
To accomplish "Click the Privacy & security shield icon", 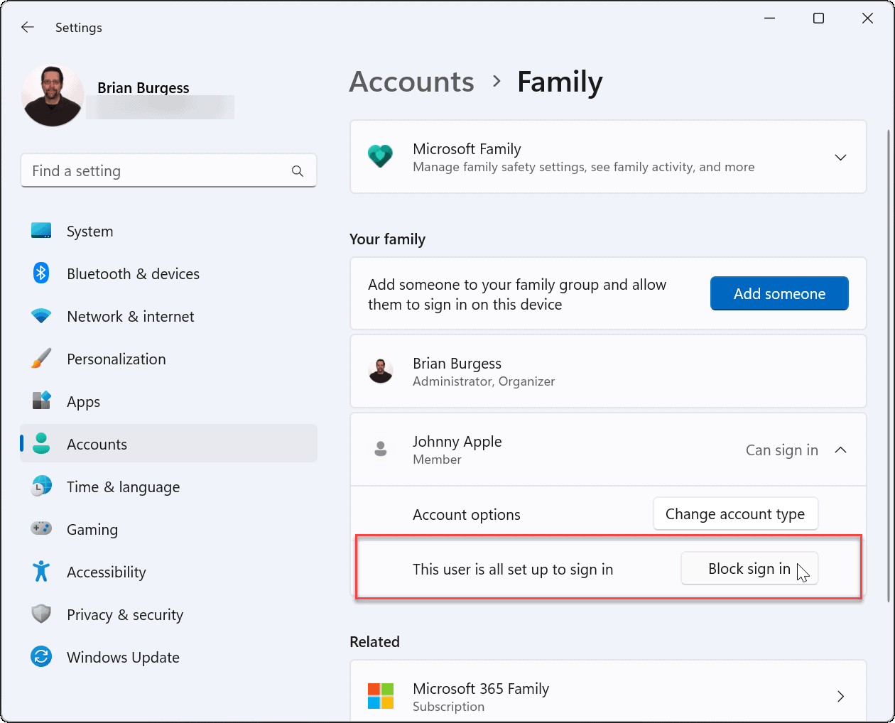I will point(41,614).
